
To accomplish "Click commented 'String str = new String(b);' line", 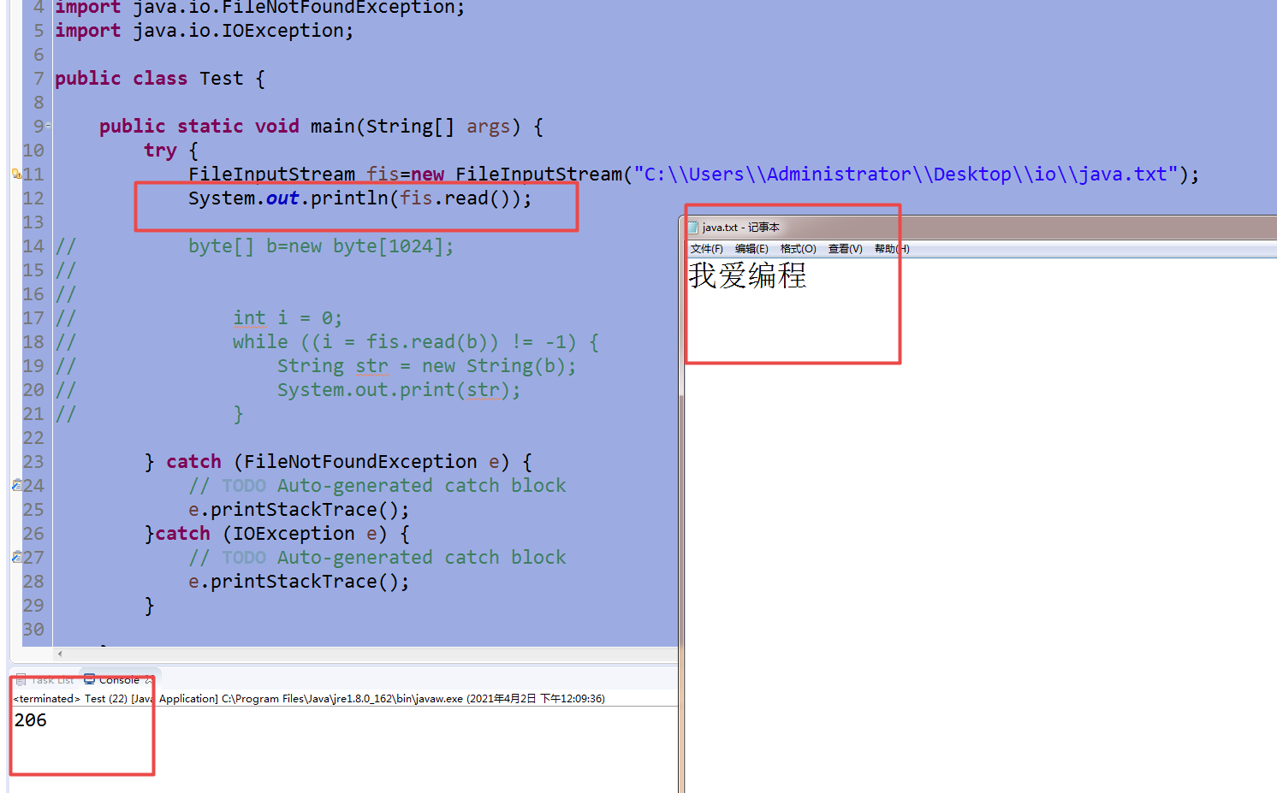I will pos(426,366).
